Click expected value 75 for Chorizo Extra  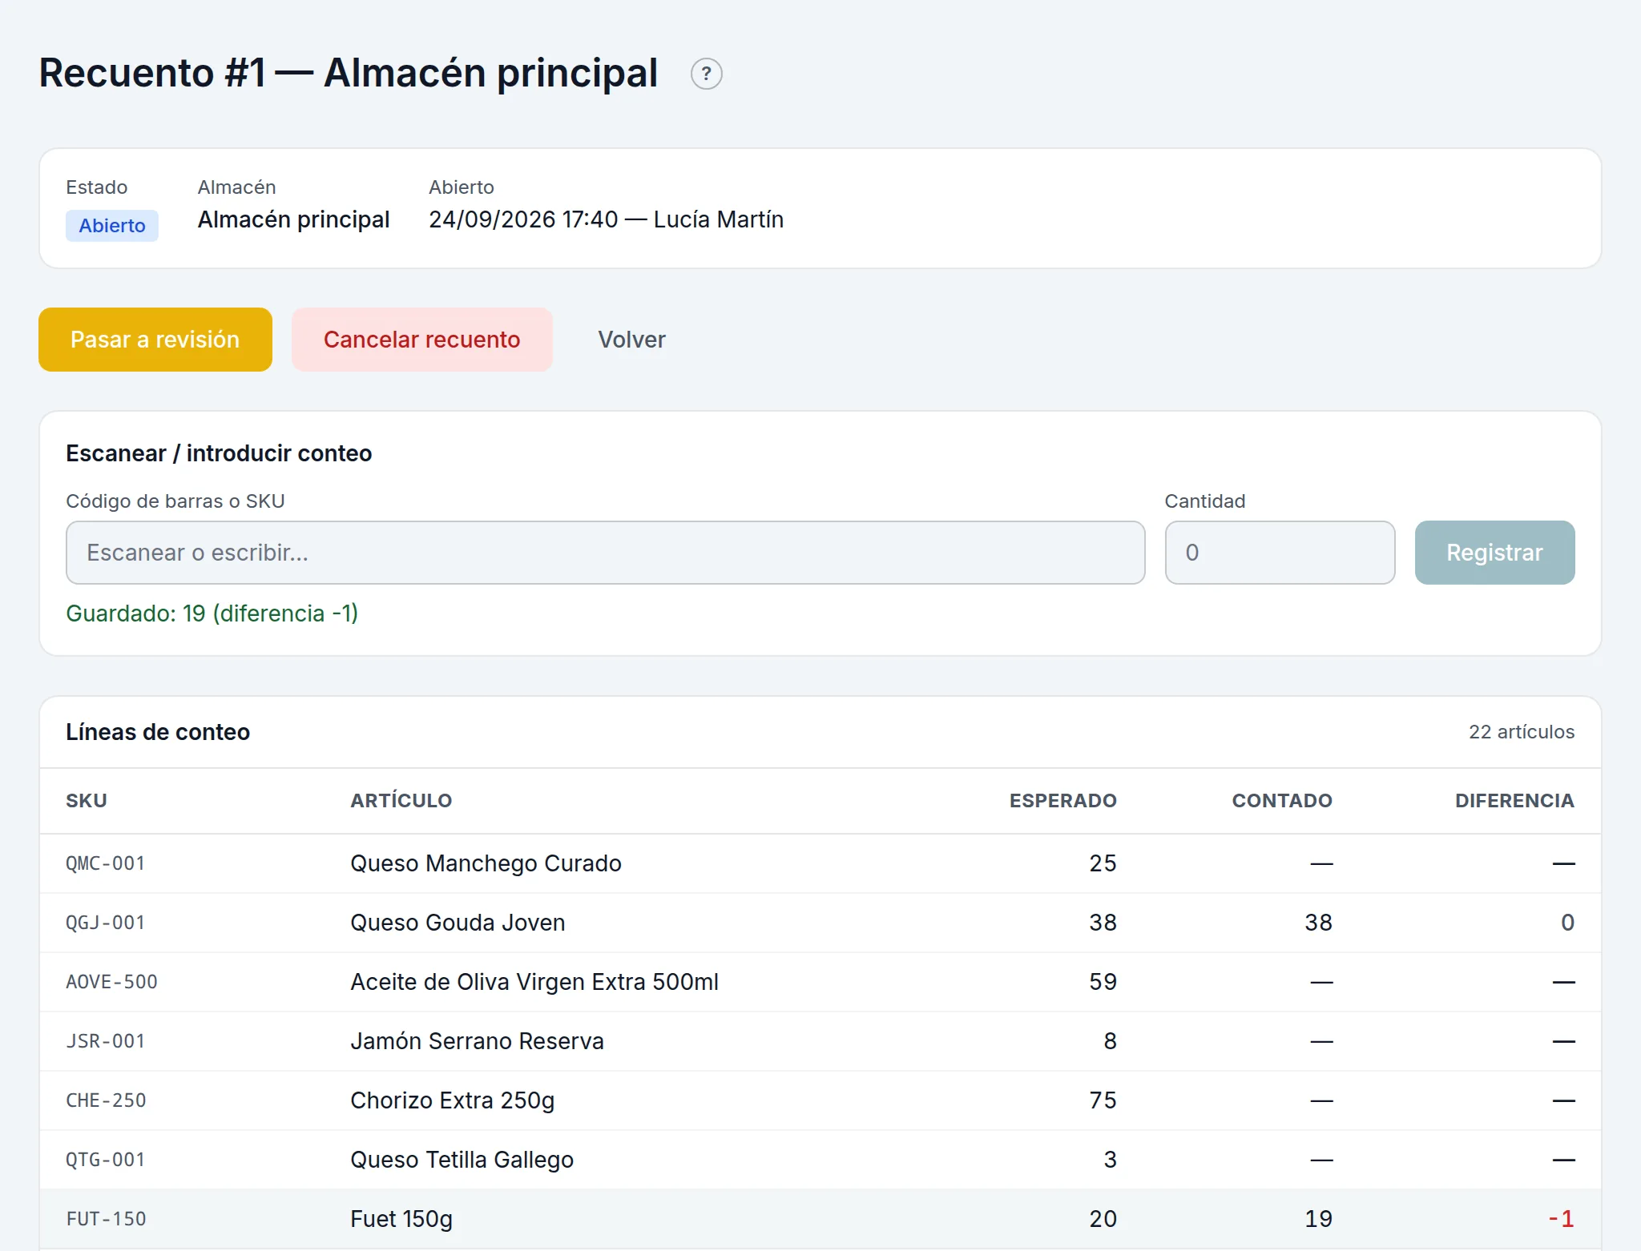tap(1103, 1100)
